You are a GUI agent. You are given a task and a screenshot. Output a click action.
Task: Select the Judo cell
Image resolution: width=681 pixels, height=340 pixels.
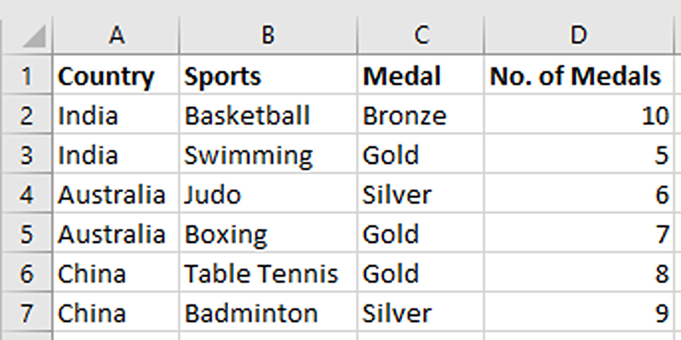point(213,195)
